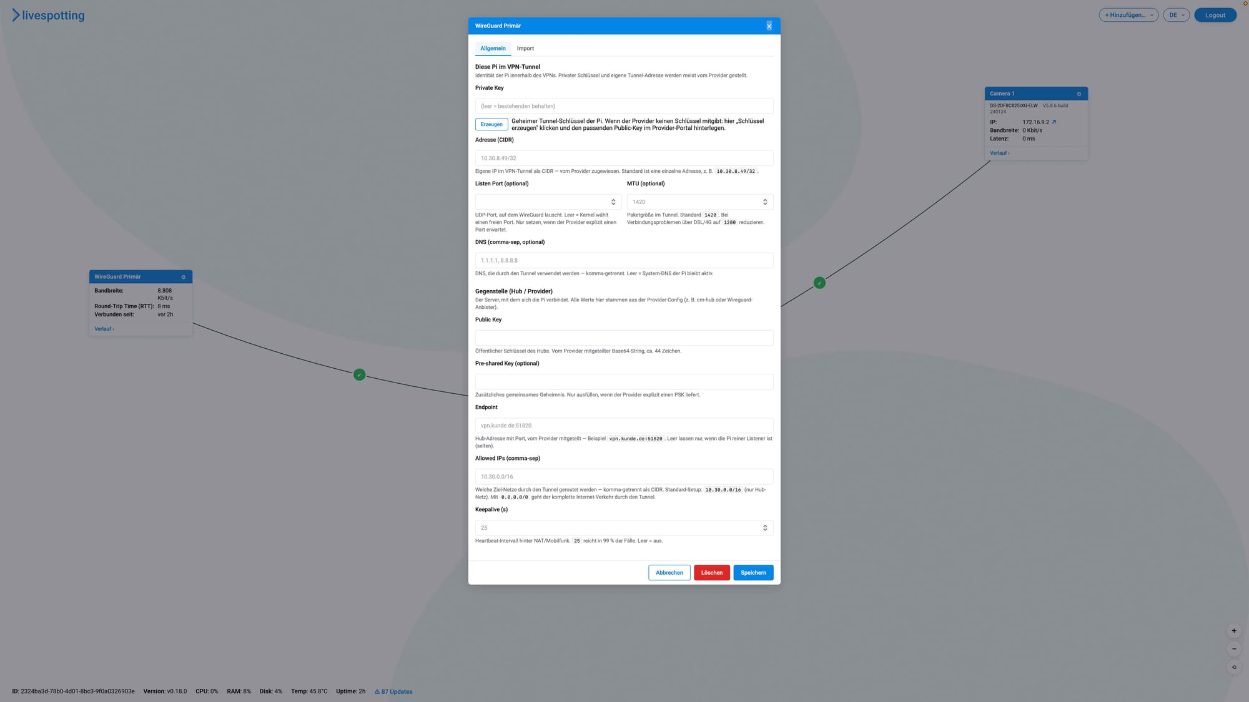Screen dimensions: 1249x702
Task: Click Erzeugen to generate a key
Action: pos(491,124)
